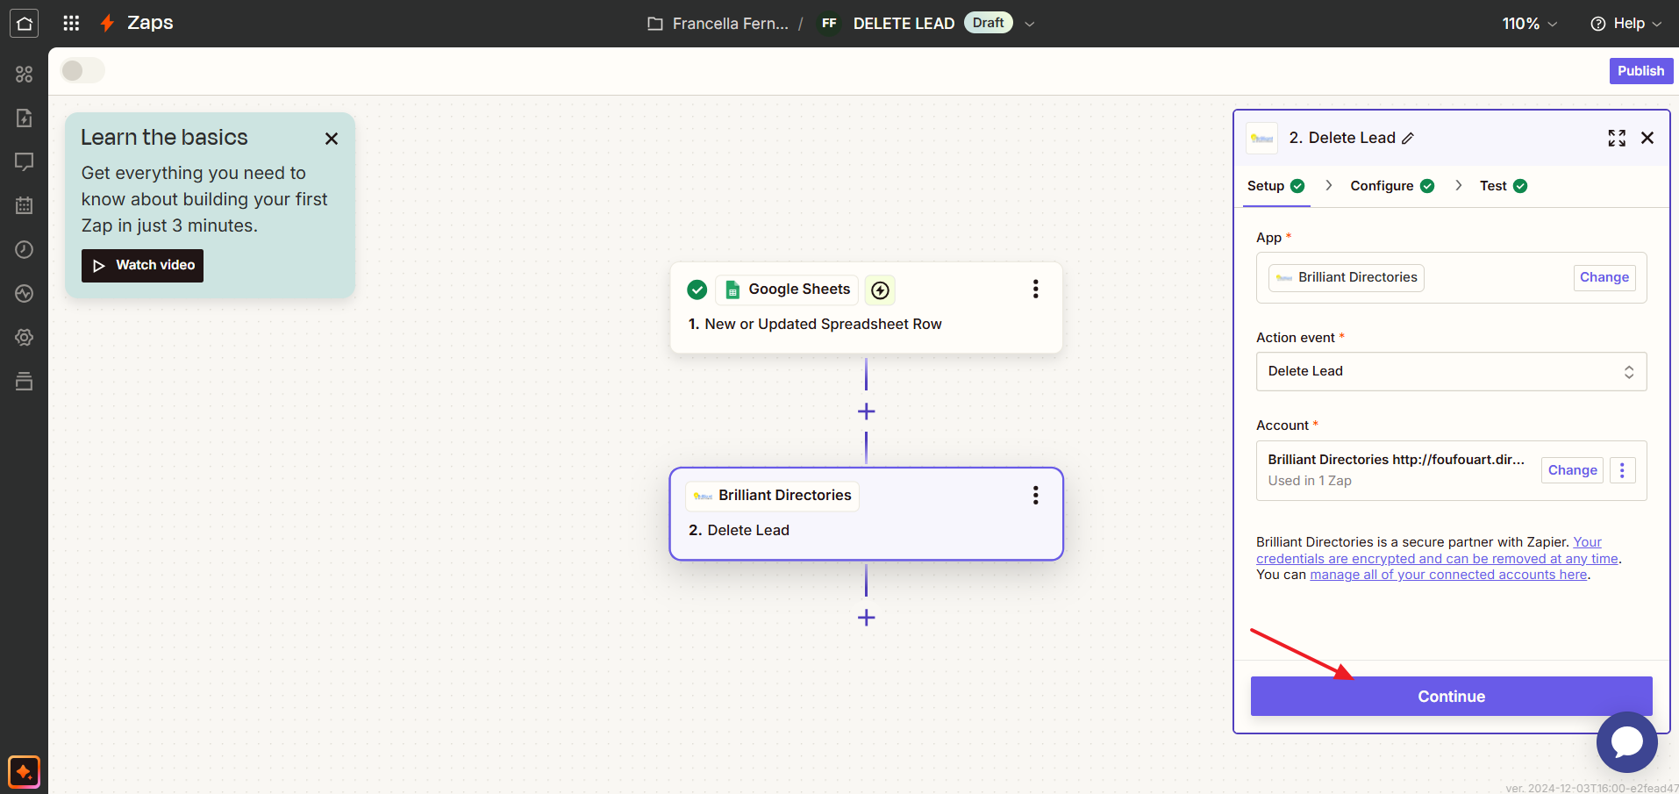Click the Zaps lightning bolt logo
This screenshot has height=794, width=1679.
[107, 24]
